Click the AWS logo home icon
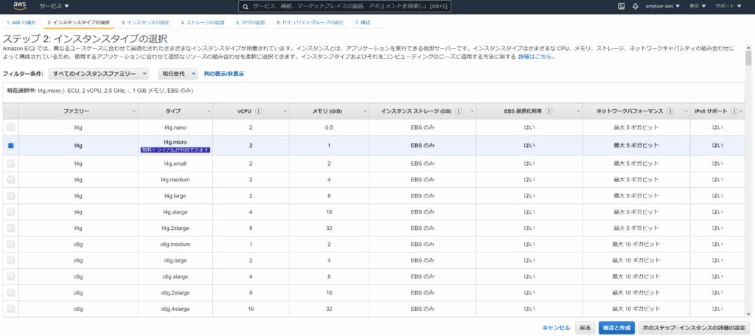This screenshot has width=755, height=336. coord(19,6)
